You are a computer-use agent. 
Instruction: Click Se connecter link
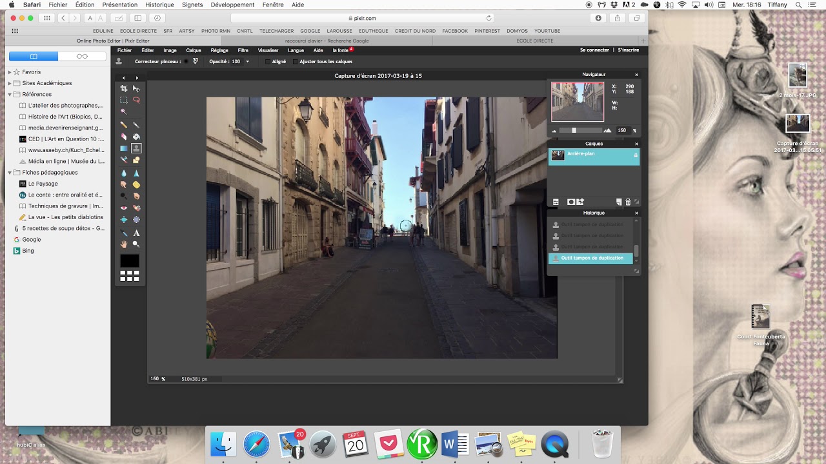coord(594,50)
